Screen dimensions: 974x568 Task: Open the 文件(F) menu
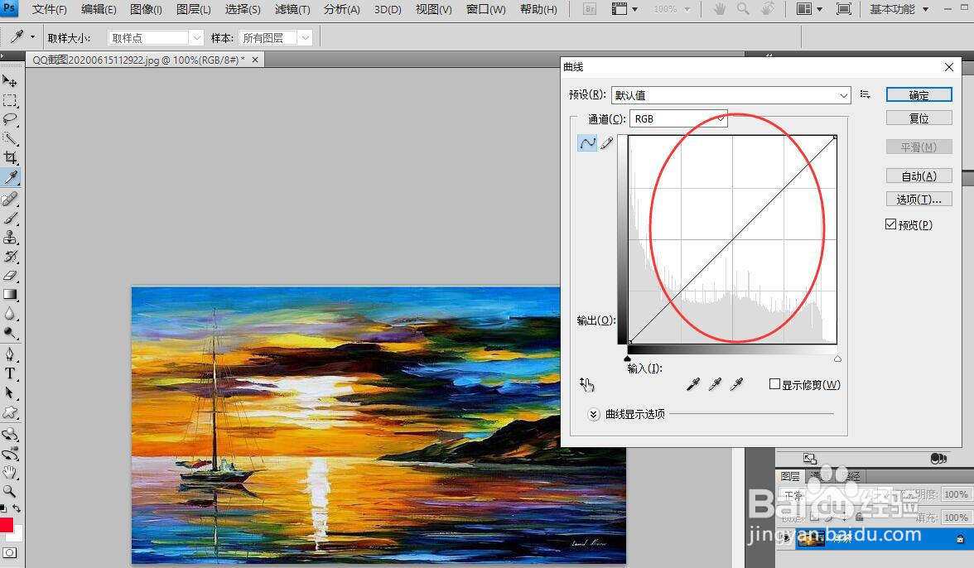49,9
